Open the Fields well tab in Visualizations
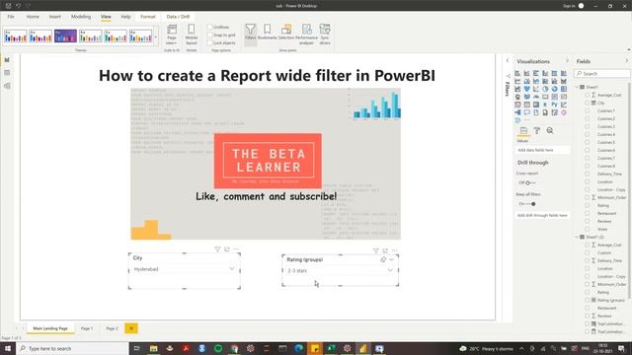The image size is (632, 355). (523, 131)
